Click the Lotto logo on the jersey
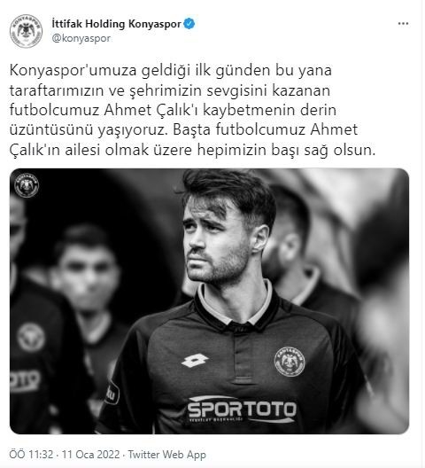The height and width of the screenshot is (468, 425). tap(195, 361)
